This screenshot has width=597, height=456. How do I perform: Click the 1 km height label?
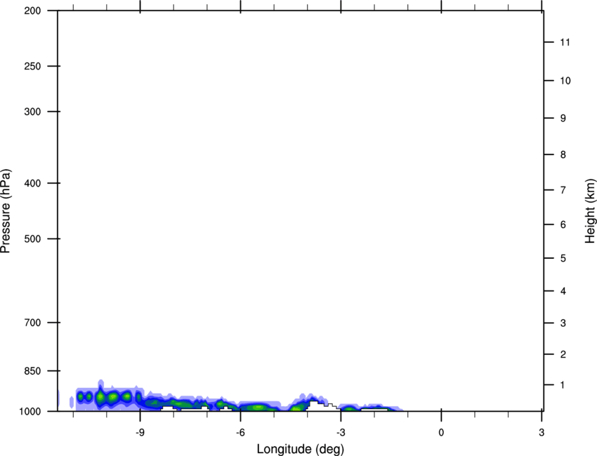click(x=563, y=385)
